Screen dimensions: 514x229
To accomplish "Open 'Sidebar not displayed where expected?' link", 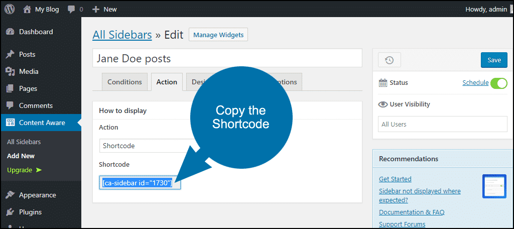I will click(x=420, y=195).
